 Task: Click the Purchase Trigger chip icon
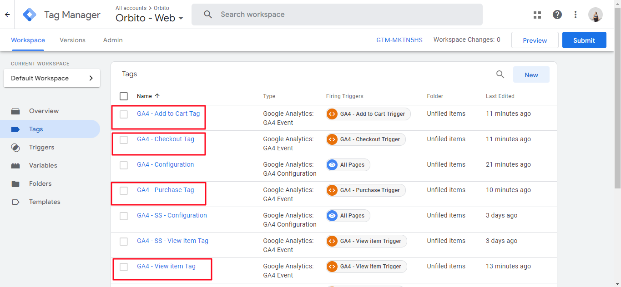coord(332,190)
